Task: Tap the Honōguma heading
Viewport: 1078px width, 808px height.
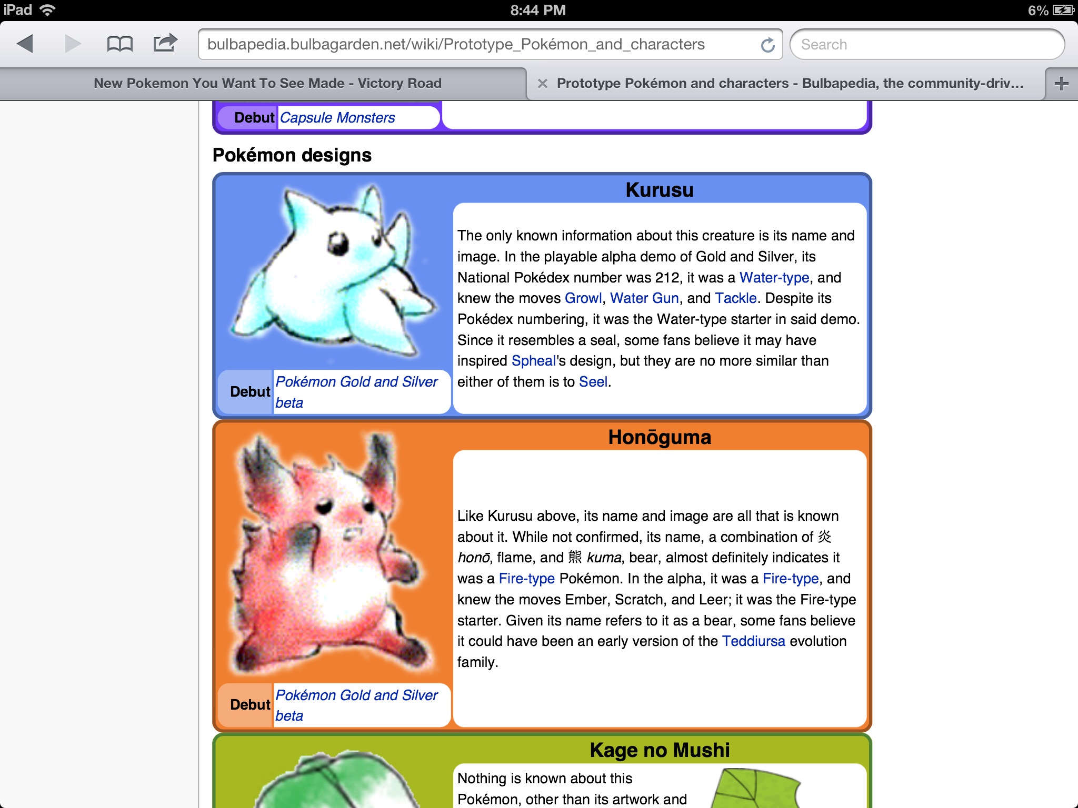Action: (660, 437)
